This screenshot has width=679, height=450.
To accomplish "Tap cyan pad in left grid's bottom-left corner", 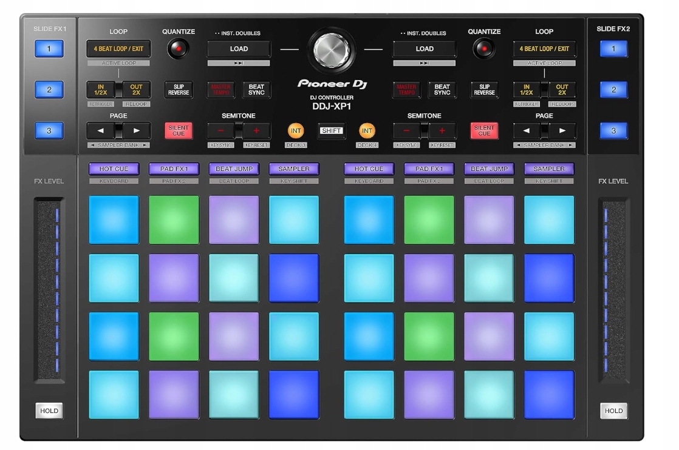I will (x=114, y=395).
